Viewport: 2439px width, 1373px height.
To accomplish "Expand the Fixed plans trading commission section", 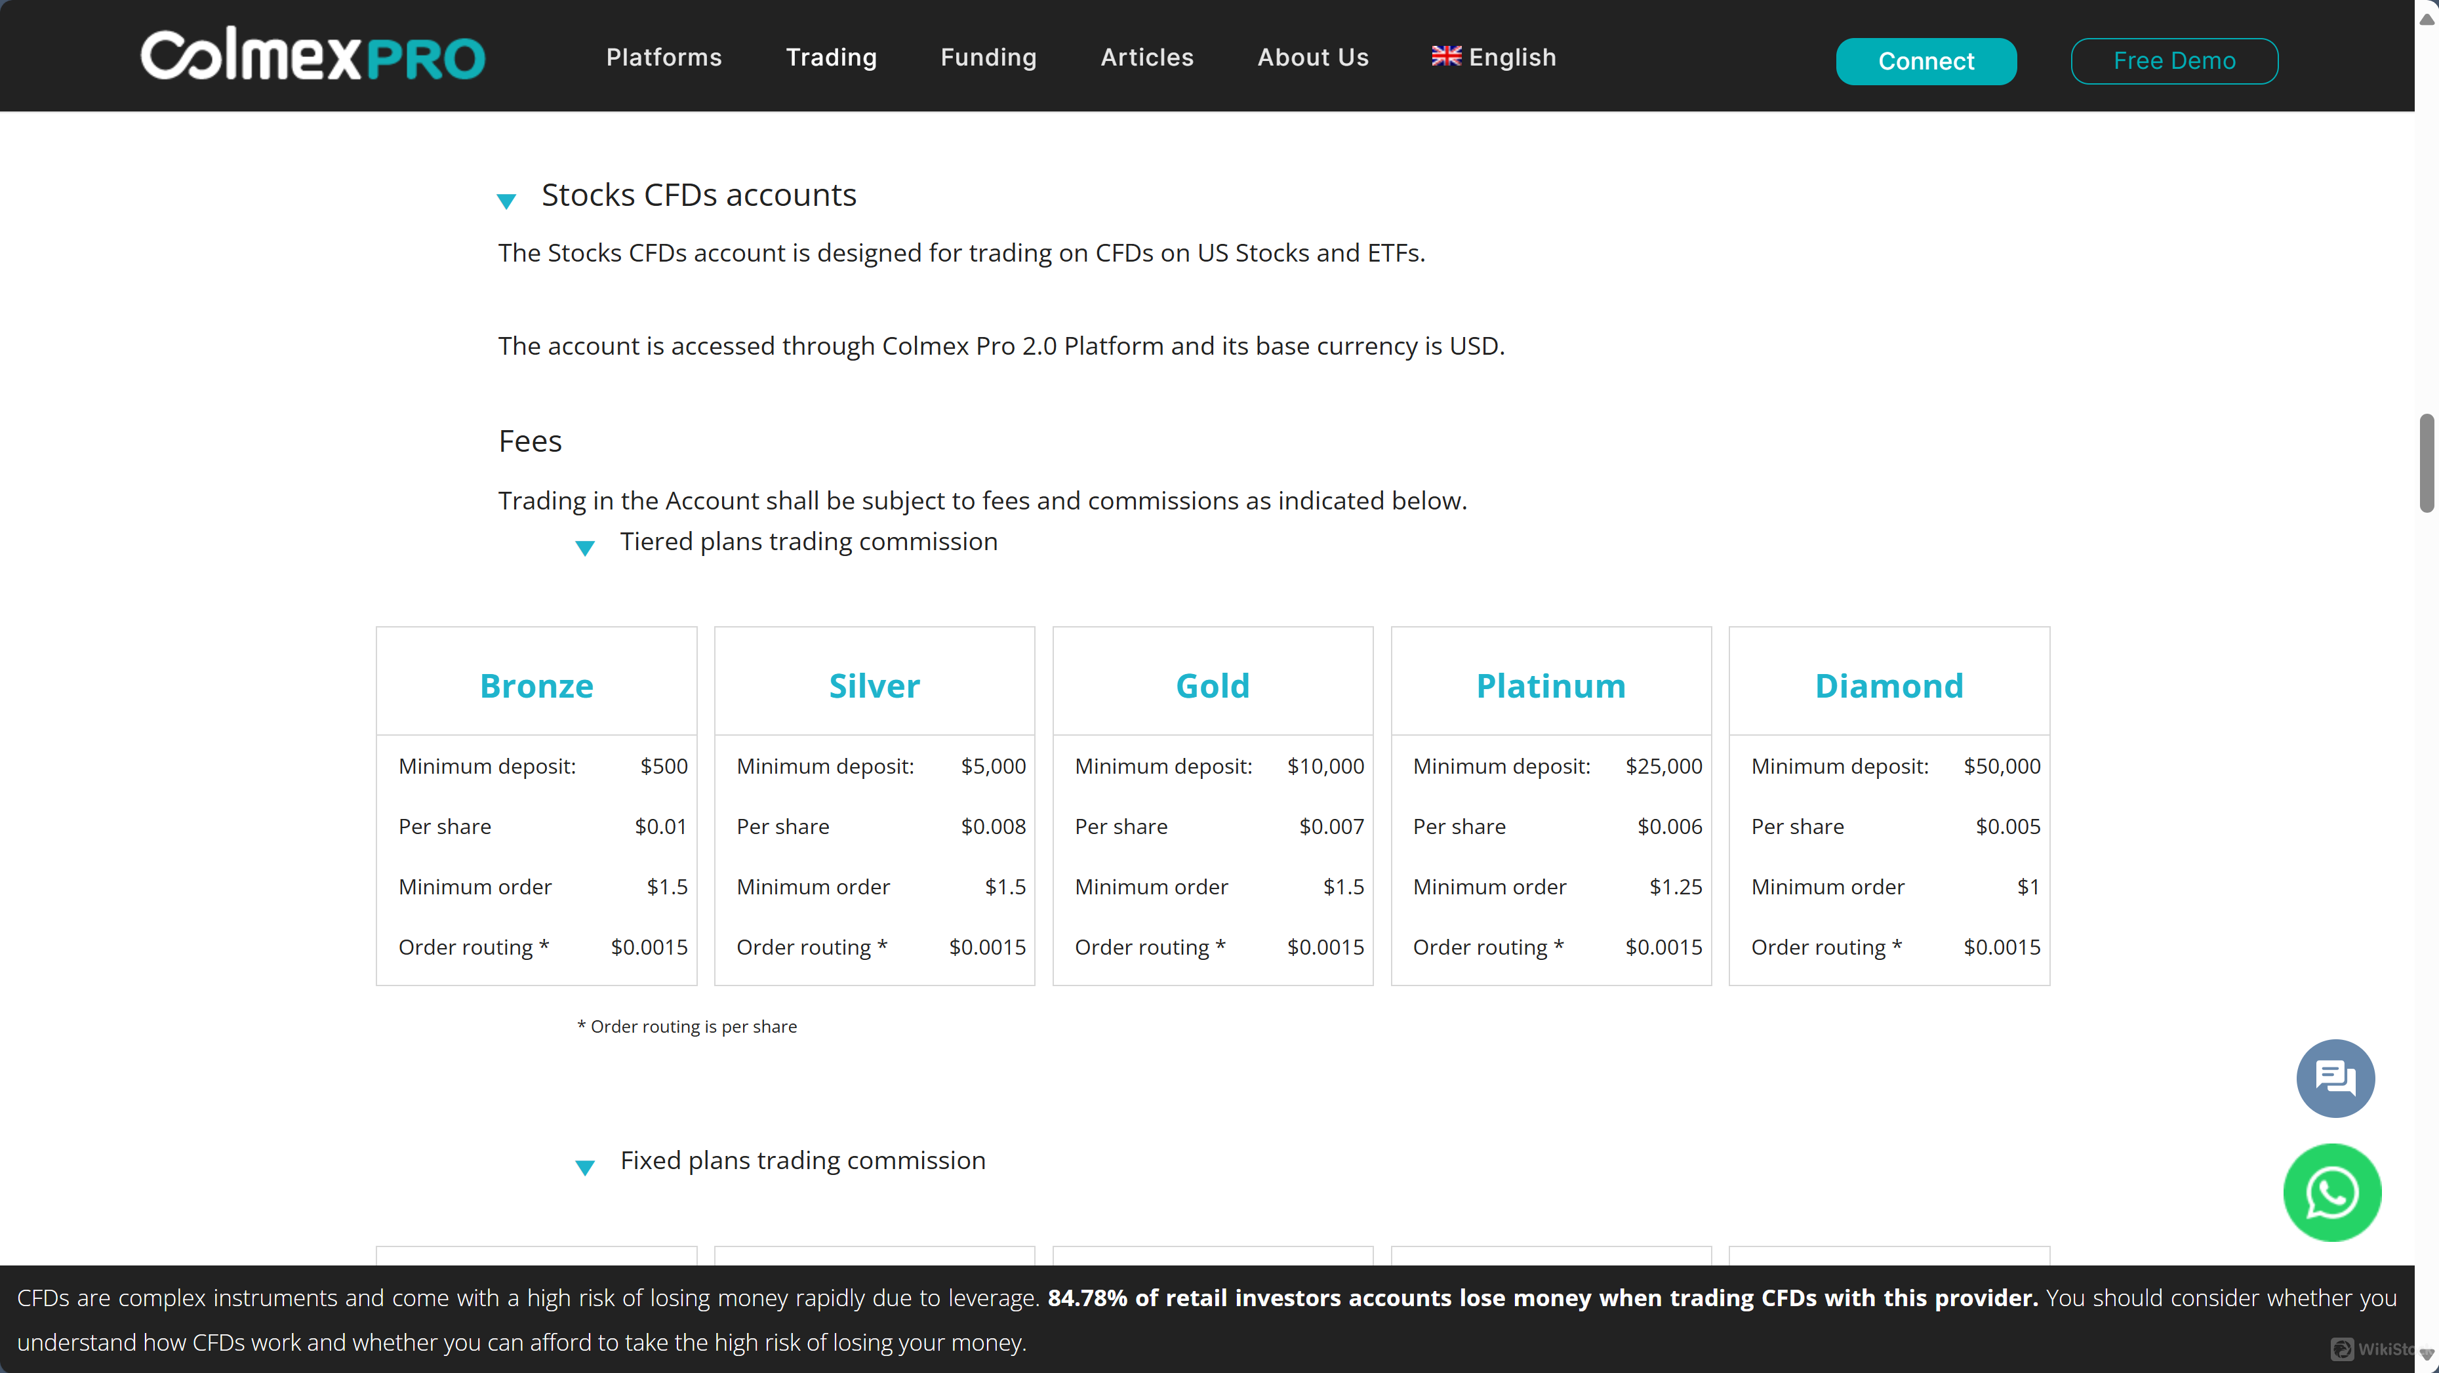I will tap(585, 1166).
